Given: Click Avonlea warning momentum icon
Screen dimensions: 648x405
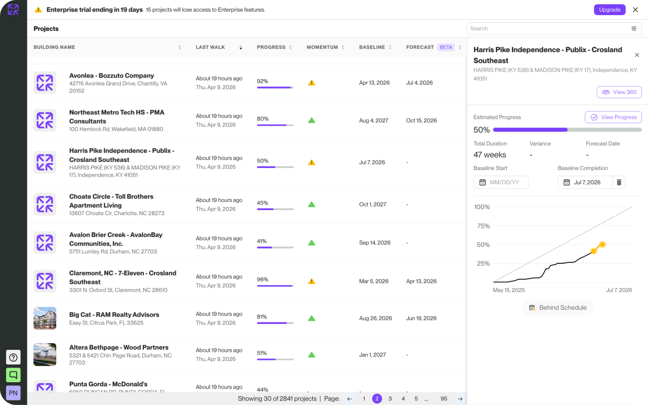Looking at the screenshot, I should coord(312,83).
